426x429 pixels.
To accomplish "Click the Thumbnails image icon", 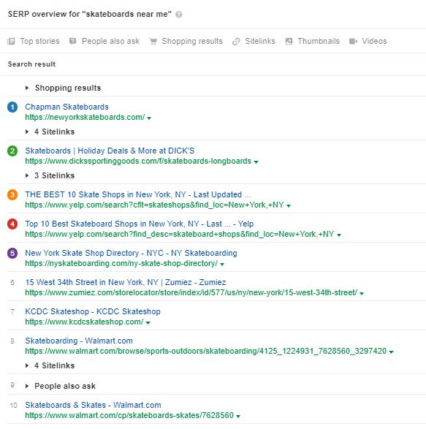I will pyautogui.click(x=289, y=42).
